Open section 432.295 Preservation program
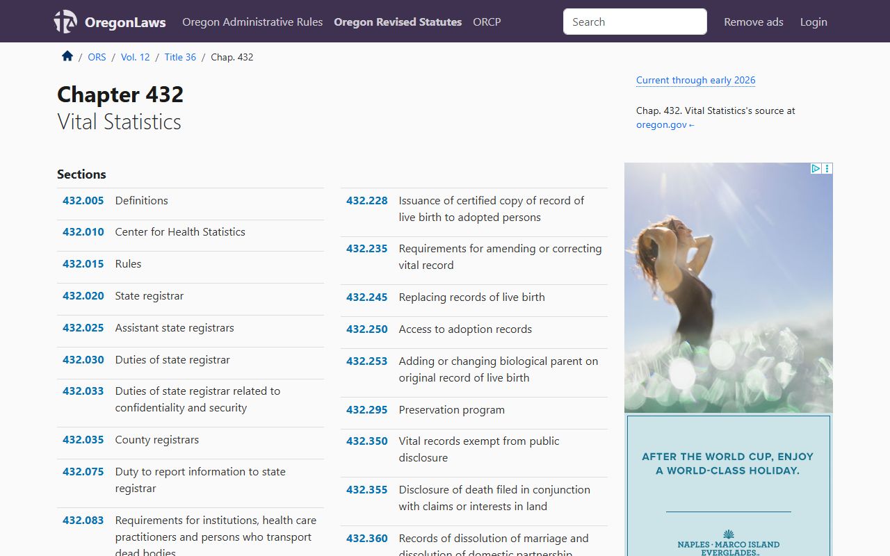 (367, 409)
